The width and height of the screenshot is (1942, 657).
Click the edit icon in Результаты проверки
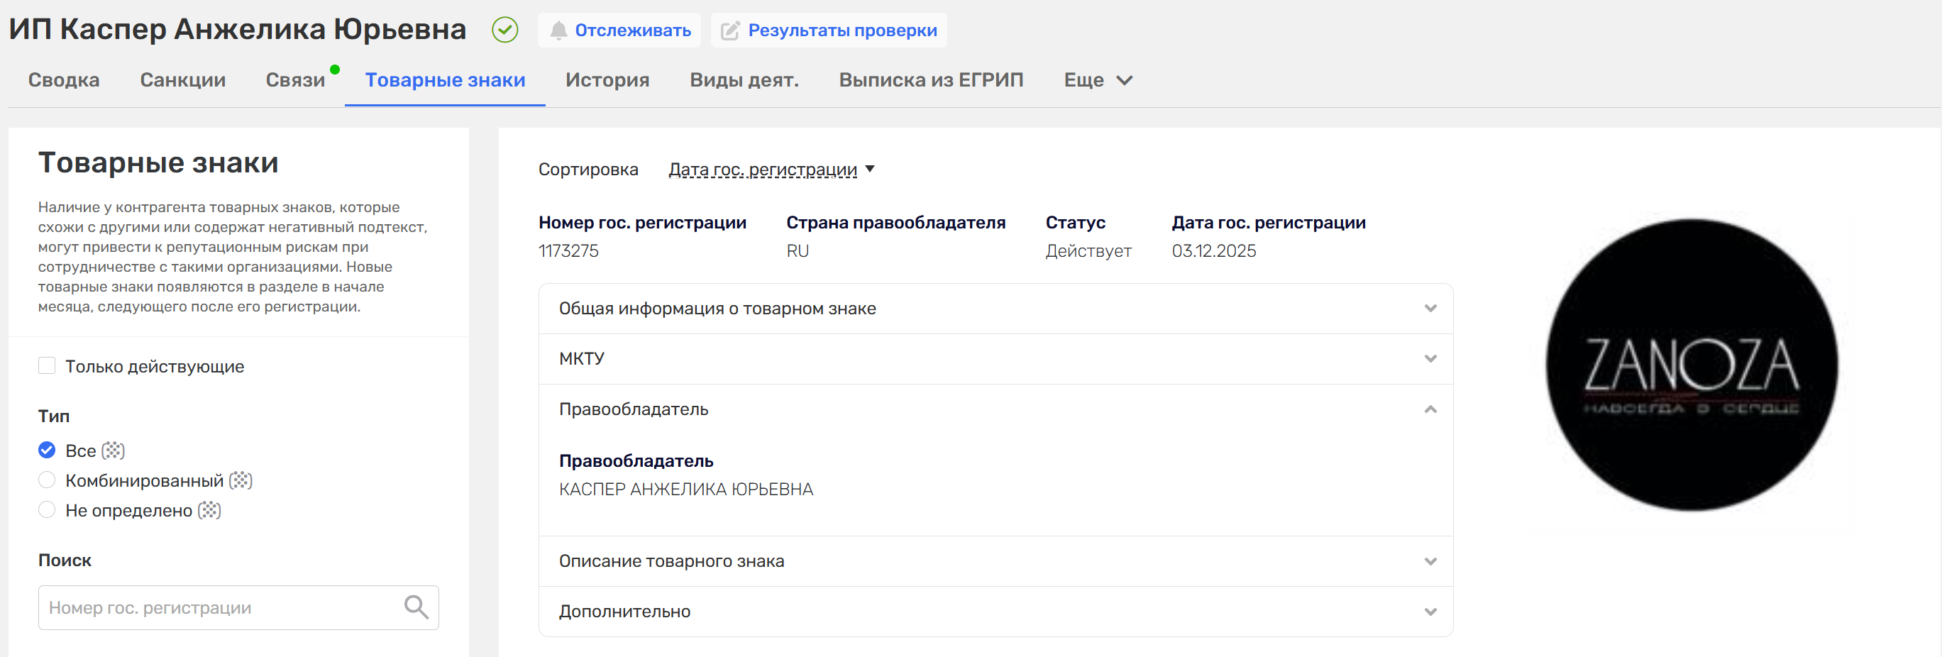pos(729,30)
